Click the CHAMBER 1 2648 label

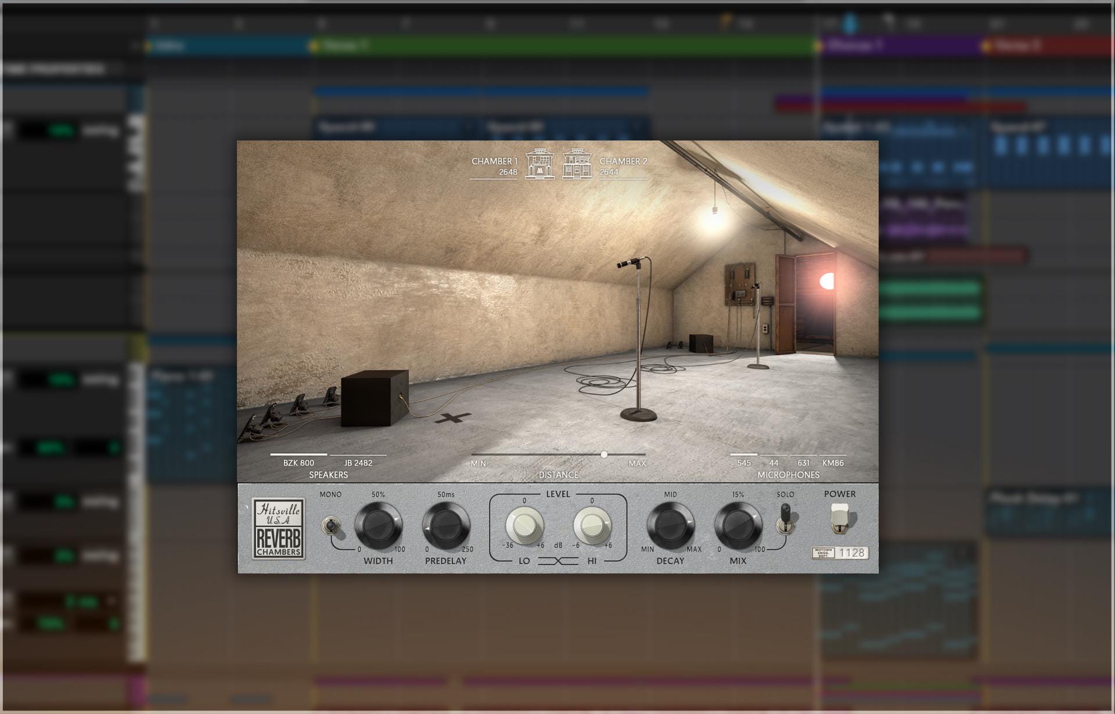[x=494, y=166]
